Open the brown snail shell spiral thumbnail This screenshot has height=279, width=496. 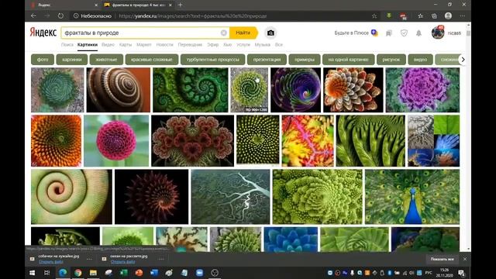[x=119, y=90]
